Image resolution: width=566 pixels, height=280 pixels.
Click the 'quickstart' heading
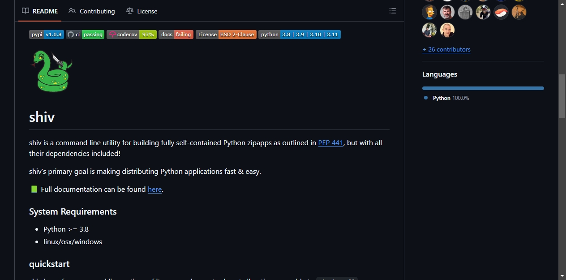click(x=49, y=264)
